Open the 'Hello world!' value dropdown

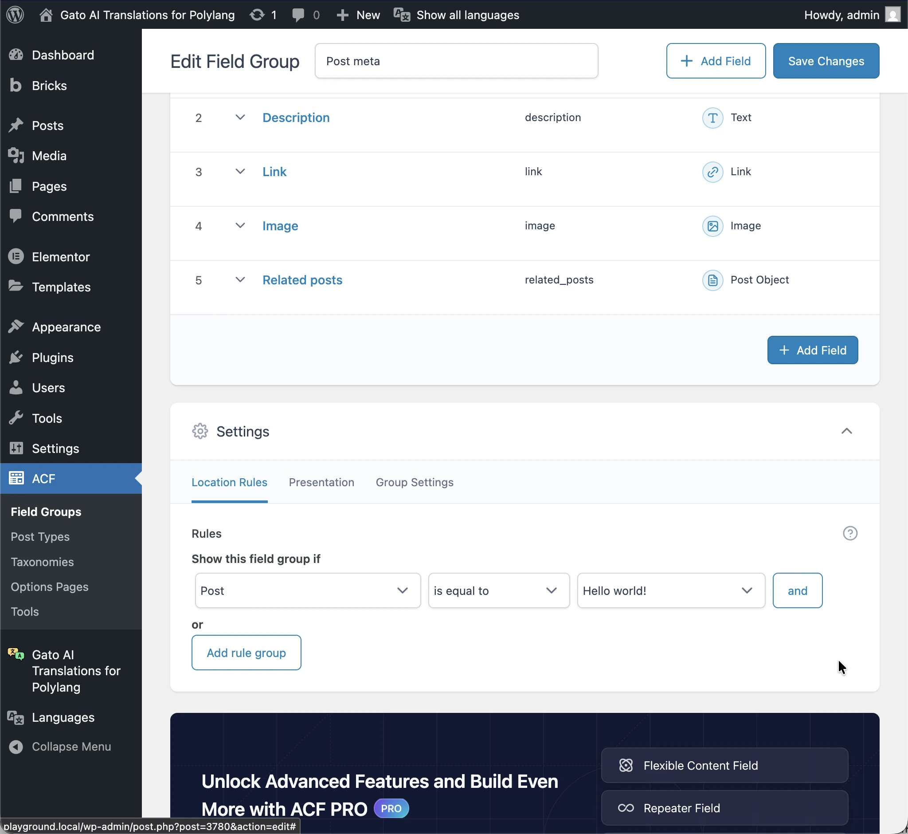click(x=671, y=590)
